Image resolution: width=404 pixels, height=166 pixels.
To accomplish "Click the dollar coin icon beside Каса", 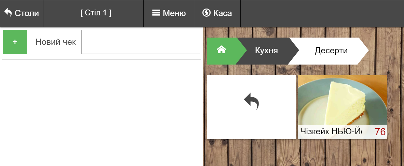I will point(206,13).
